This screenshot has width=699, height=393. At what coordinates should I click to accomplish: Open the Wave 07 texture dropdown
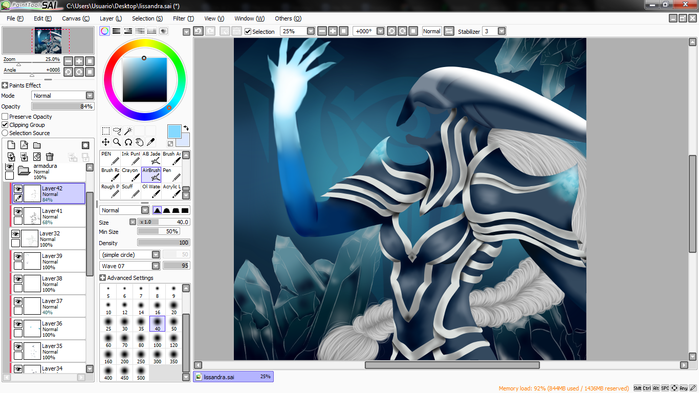tap(130, 266)
